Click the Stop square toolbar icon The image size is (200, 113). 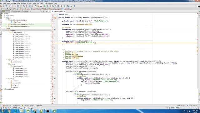58,6
